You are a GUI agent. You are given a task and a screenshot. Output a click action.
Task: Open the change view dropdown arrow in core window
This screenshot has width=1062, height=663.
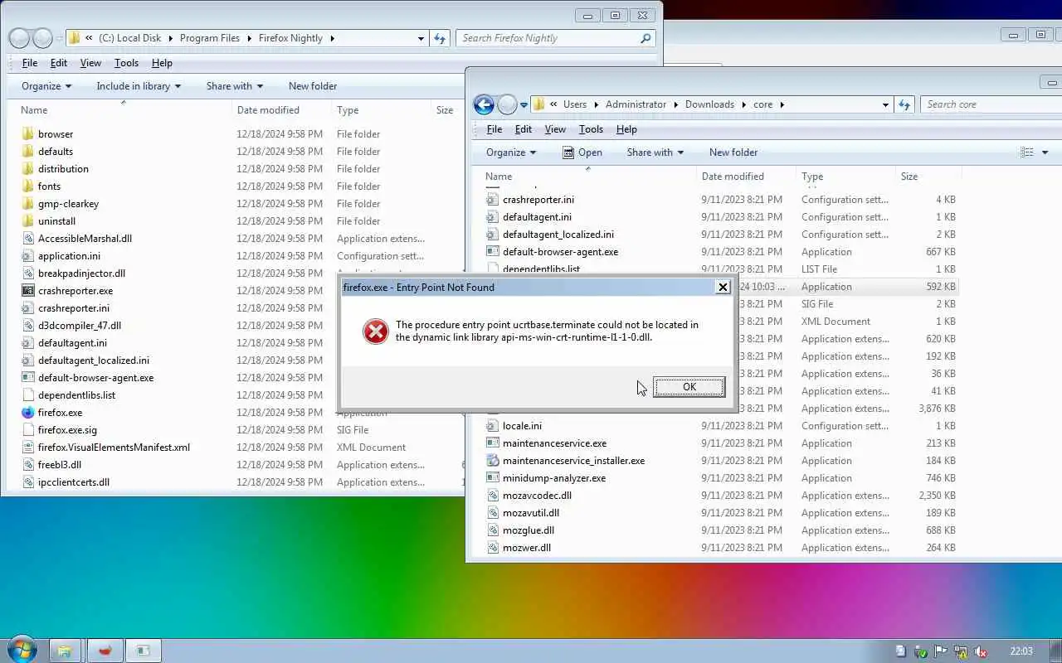tap(1045, 152)
